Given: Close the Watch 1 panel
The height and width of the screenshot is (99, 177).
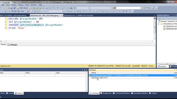Looking at the screenshot, I should [x=87, y=70].
